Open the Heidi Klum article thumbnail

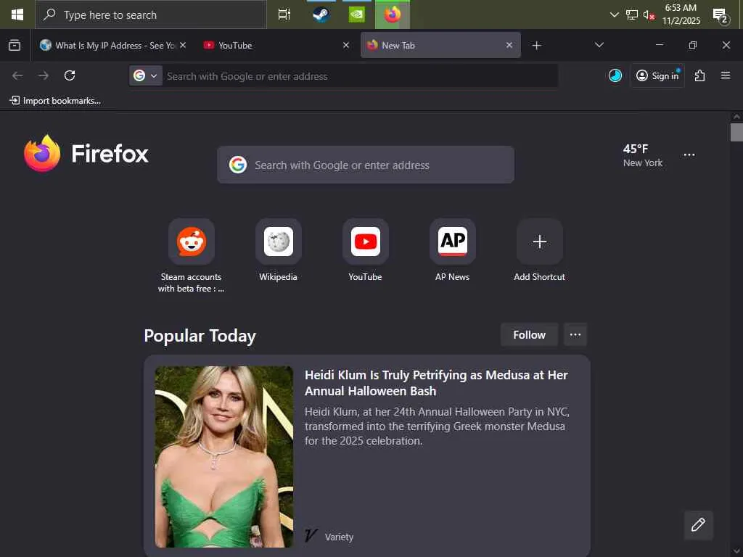click(224, 457)
